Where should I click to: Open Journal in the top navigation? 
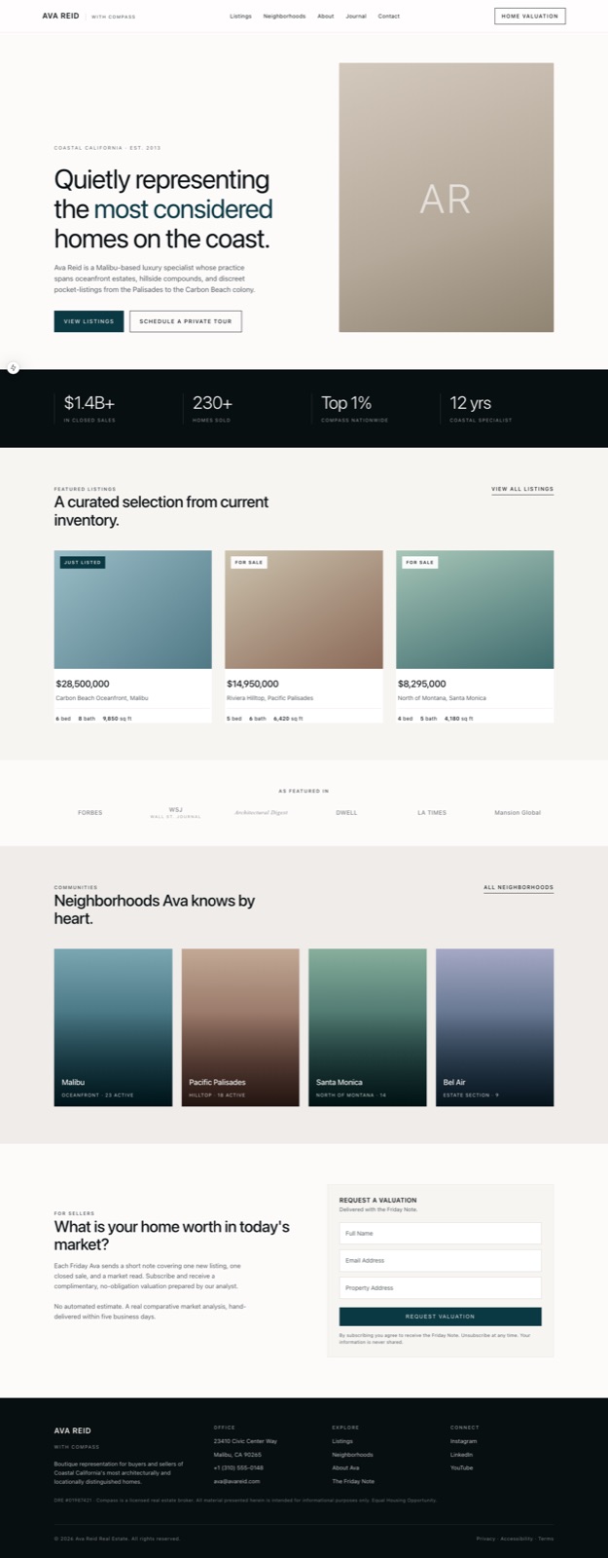(x=356, y=17)
